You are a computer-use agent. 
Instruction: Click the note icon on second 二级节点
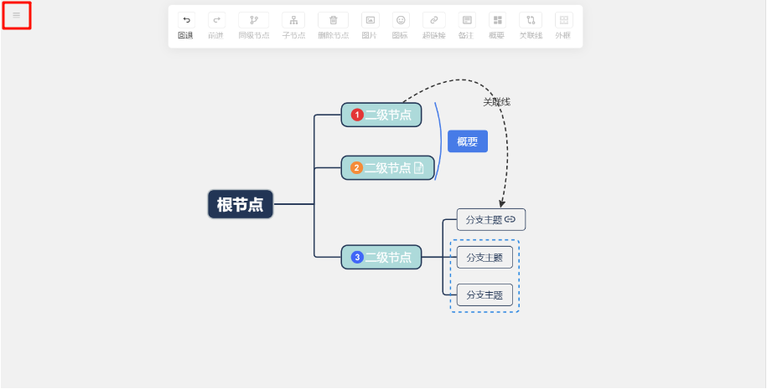coord(419,168)
